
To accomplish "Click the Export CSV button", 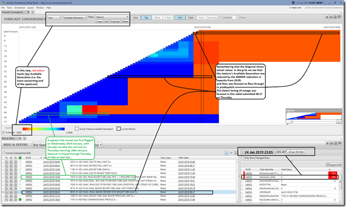I will point(333,165).
